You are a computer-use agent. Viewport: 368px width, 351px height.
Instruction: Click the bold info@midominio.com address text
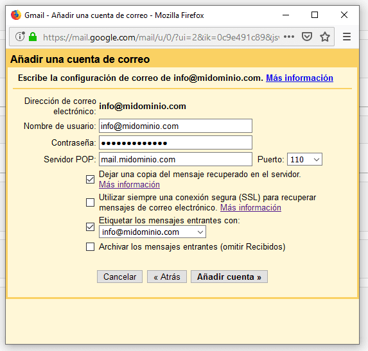click(x=143, y=107)
